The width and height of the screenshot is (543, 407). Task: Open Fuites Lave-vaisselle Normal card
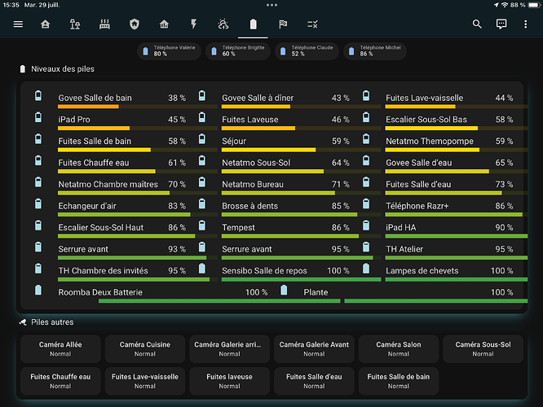click(145, 381)
